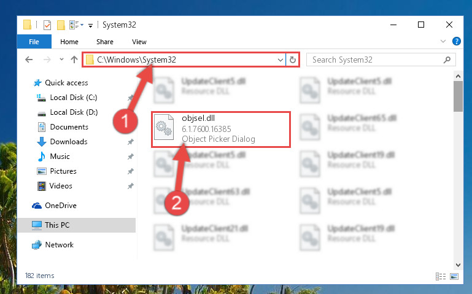Switch to the View ribbon tab
The height and width of the screenshot is (294, 472).
139,42
